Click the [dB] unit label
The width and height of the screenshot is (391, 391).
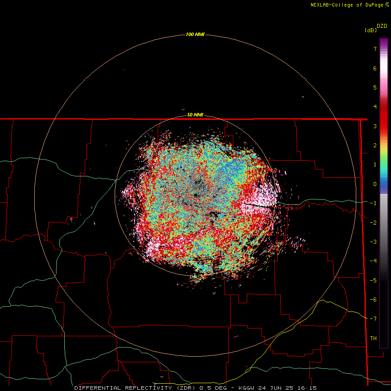371,30
